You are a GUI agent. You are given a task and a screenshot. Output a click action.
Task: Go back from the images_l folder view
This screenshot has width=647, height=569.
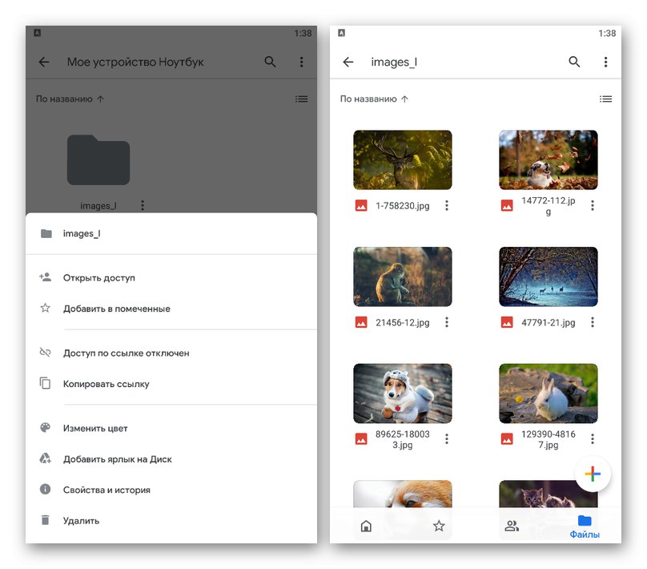coord(348,62)
